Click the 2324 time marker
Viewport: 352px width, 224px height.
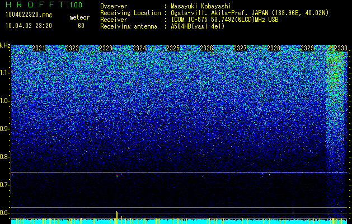pyautogui.click(x=139, y=48)
